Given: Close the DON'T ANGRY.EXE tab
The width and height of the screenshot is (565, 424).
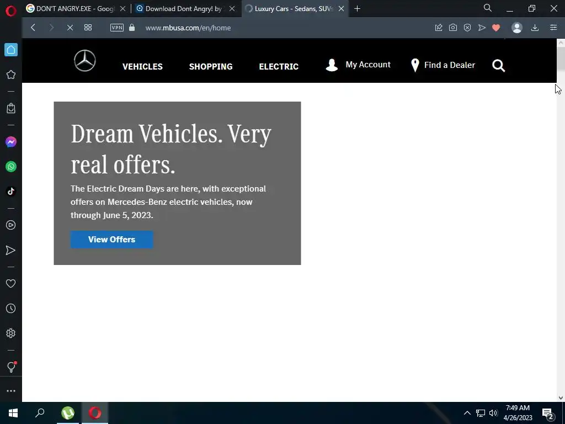Looking at the screenshot, I should tap(122, 9).
